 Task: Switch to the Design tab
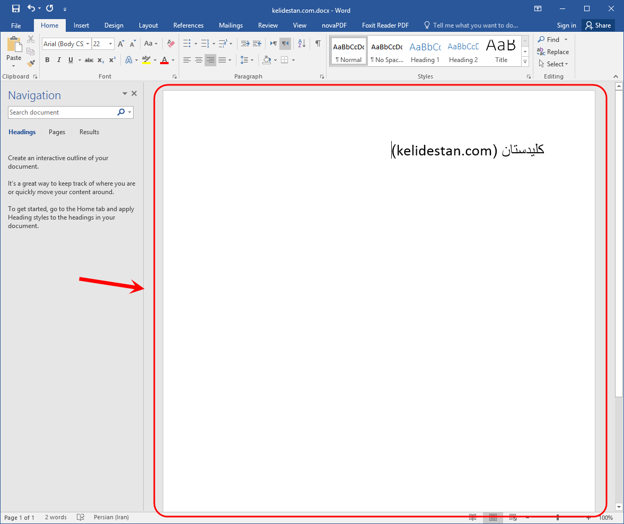click(x=114, y=25)
